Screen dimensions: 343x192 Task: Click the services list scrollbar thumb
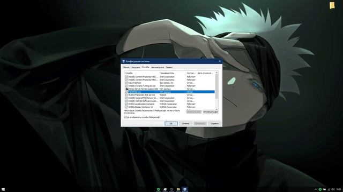click(x=217, y=86)
